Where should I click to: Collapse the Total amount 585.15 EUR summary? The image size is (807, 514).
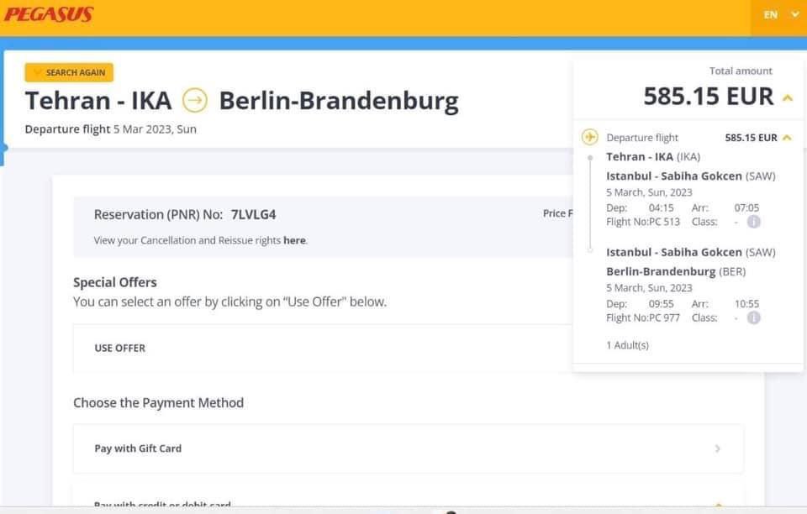pyautogui.click(x=788, y=98)
